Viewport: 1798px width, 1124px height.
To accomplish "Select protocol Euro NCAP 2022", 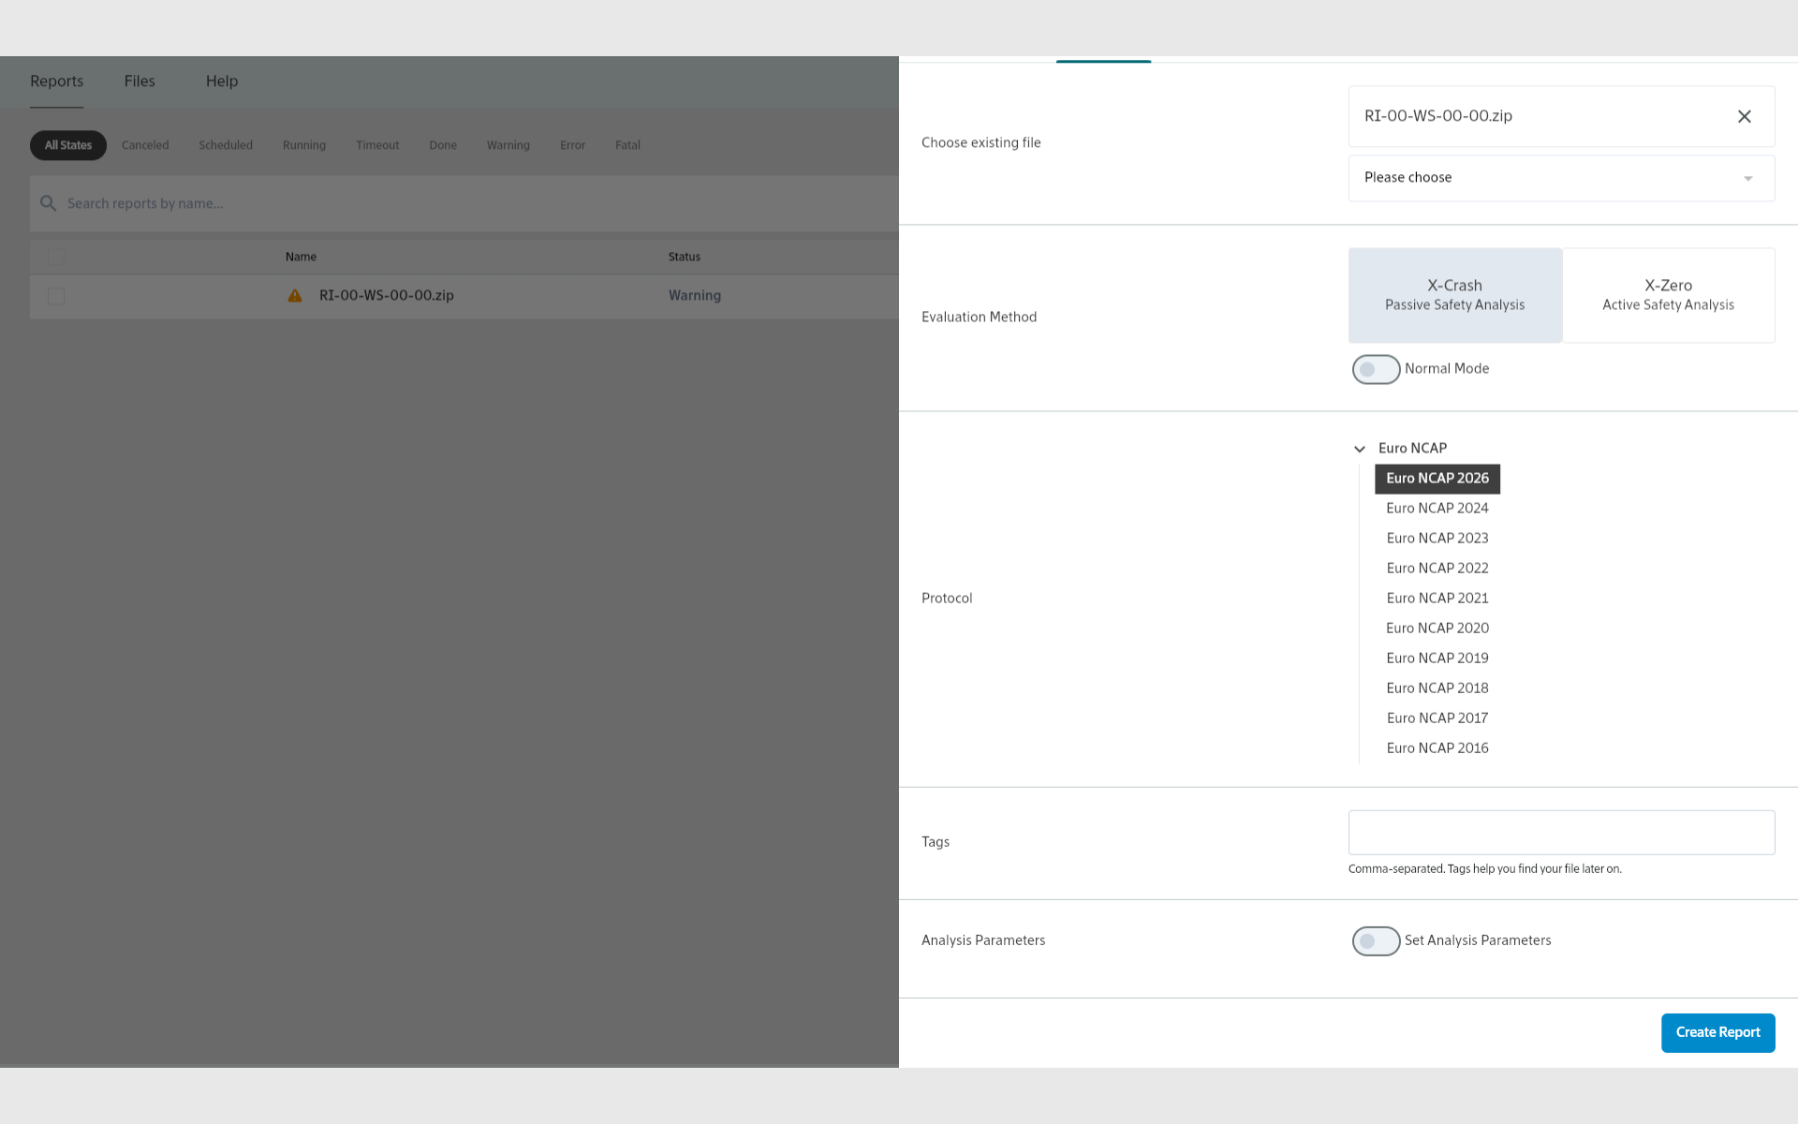I will [1437, 569].
